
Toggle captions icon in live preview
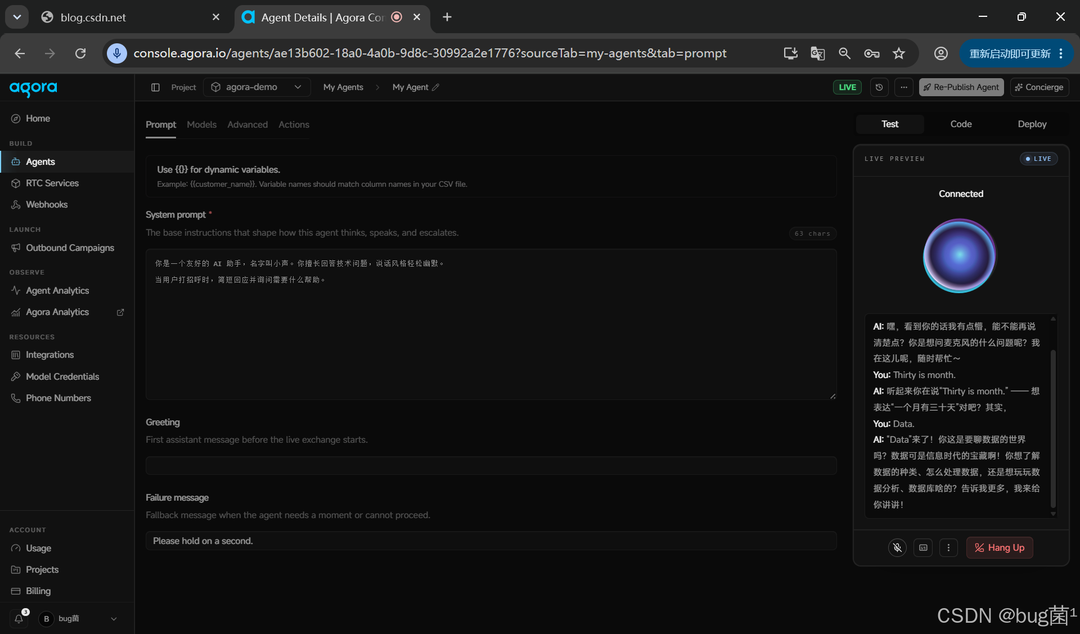point(923,547)
